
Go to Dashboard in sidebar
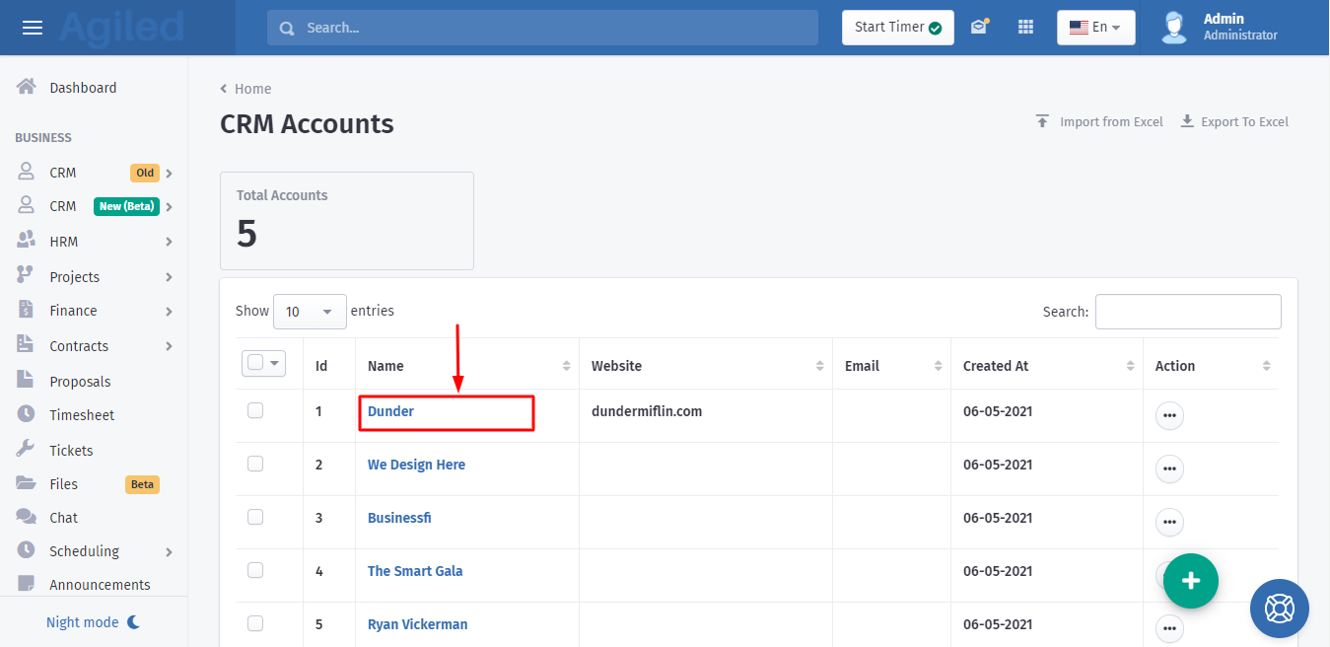pos(83,88)
